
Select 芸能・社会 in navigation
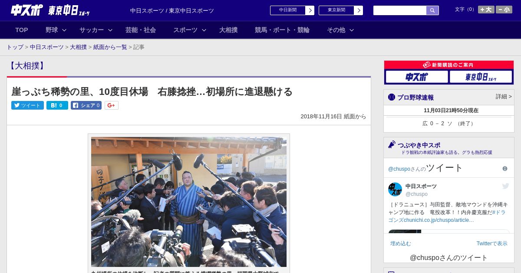tap(141, 30)
